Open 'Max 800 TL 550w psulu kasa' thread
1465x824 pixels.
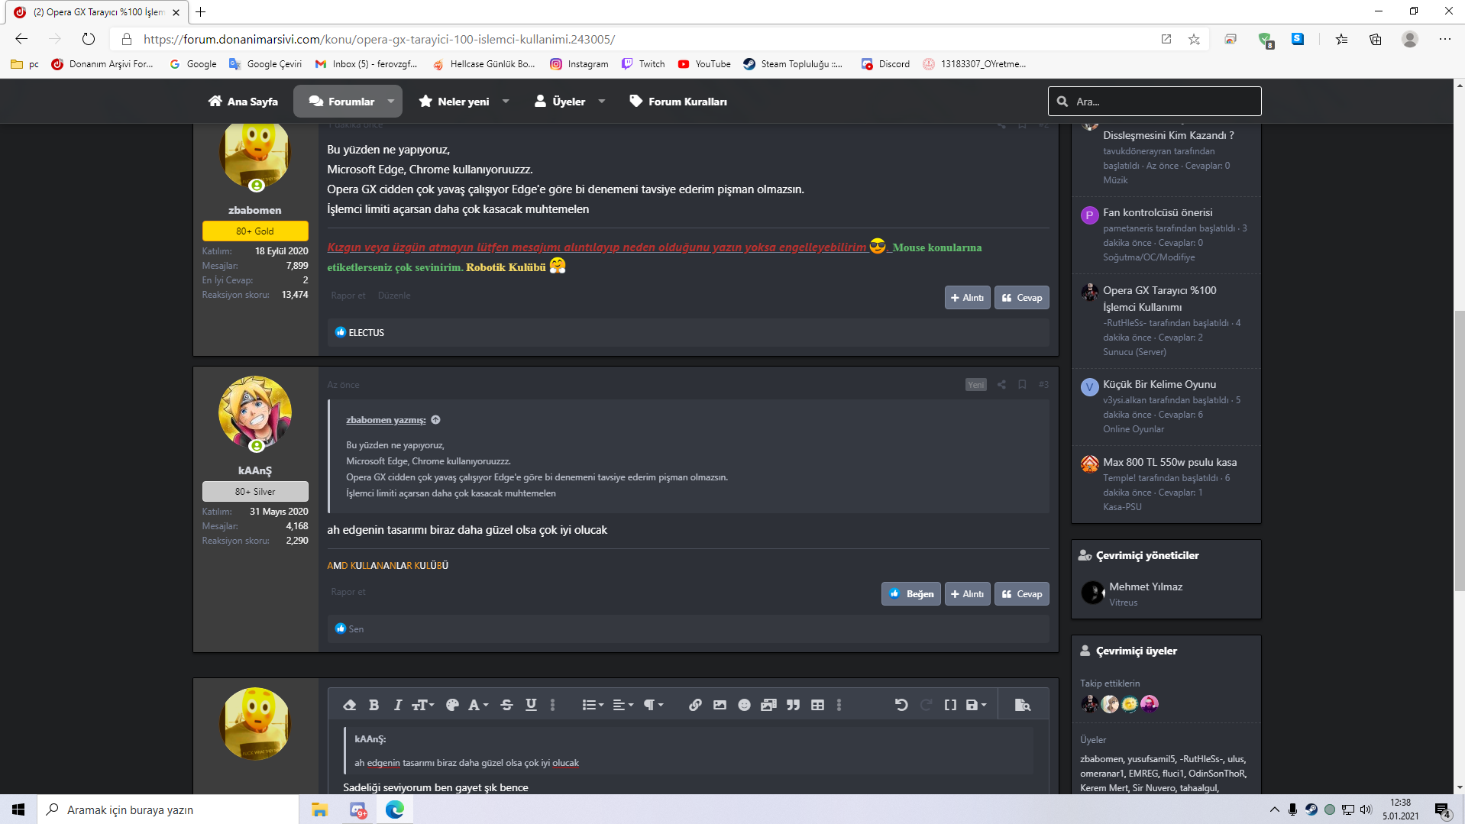point(1169,463)
